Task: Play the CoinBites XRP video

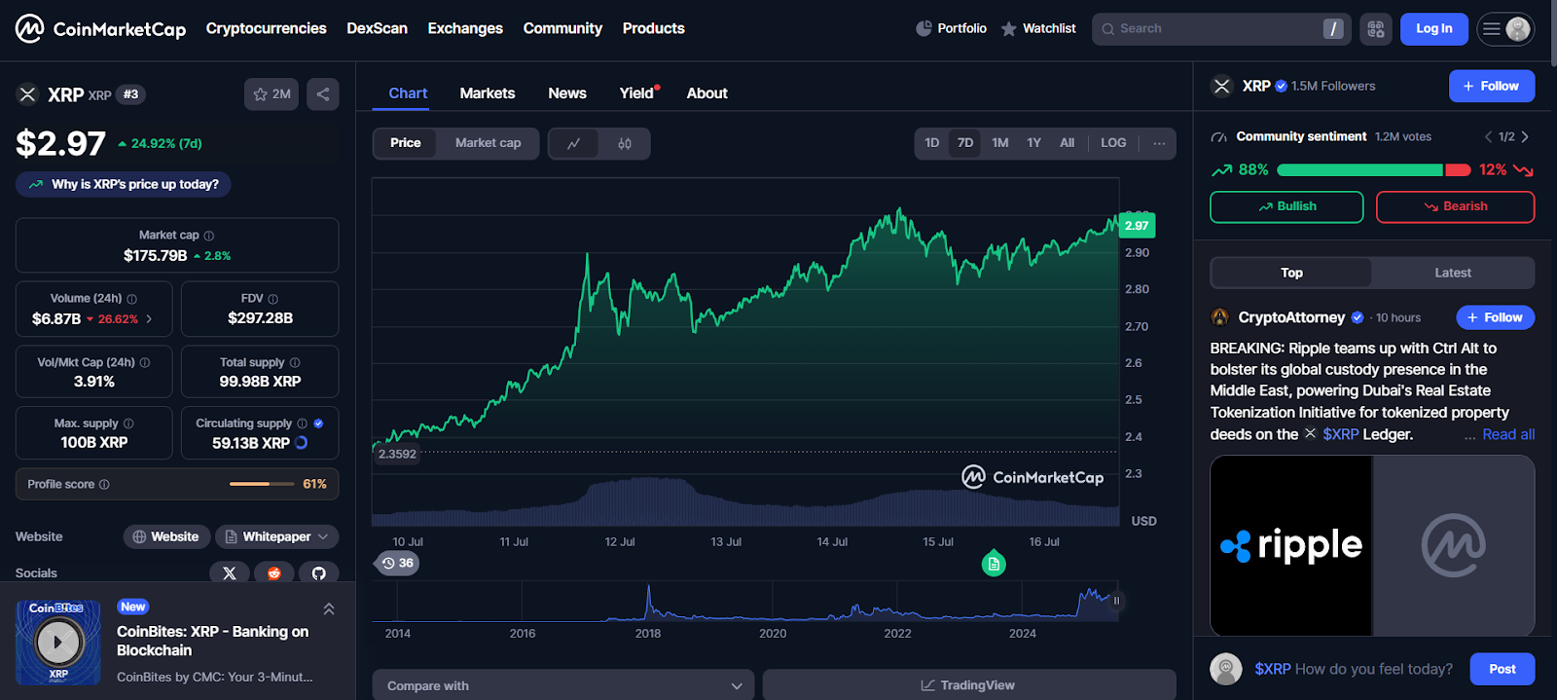Action: (57, 643)
